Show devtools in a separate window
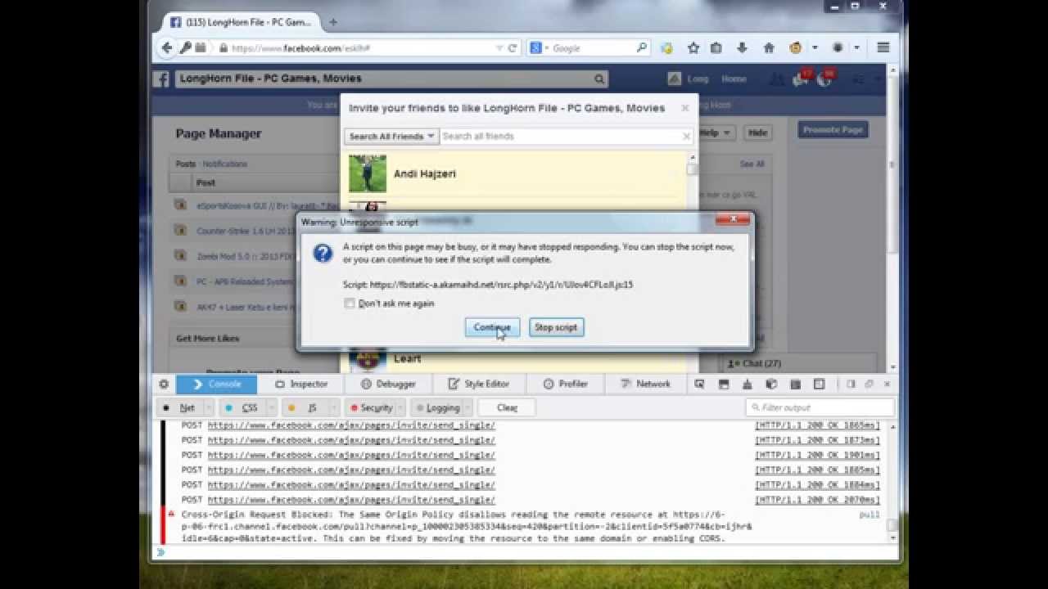This screenshot has width=1048, height=589. (869, 384)
